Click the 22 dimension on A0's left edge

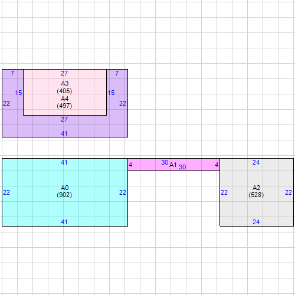click(x=6, y=192)
